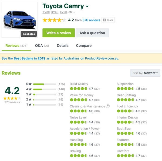This screenshot has width=162, height=161.
Task: Open the XV20 model link
Action: (63, 12)
